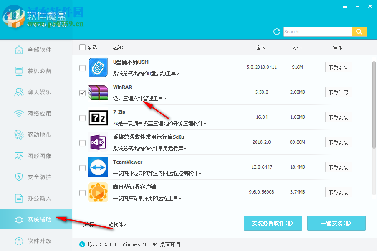
Task: Click the 3.74MB size value
Action: (x=297, y=192)
